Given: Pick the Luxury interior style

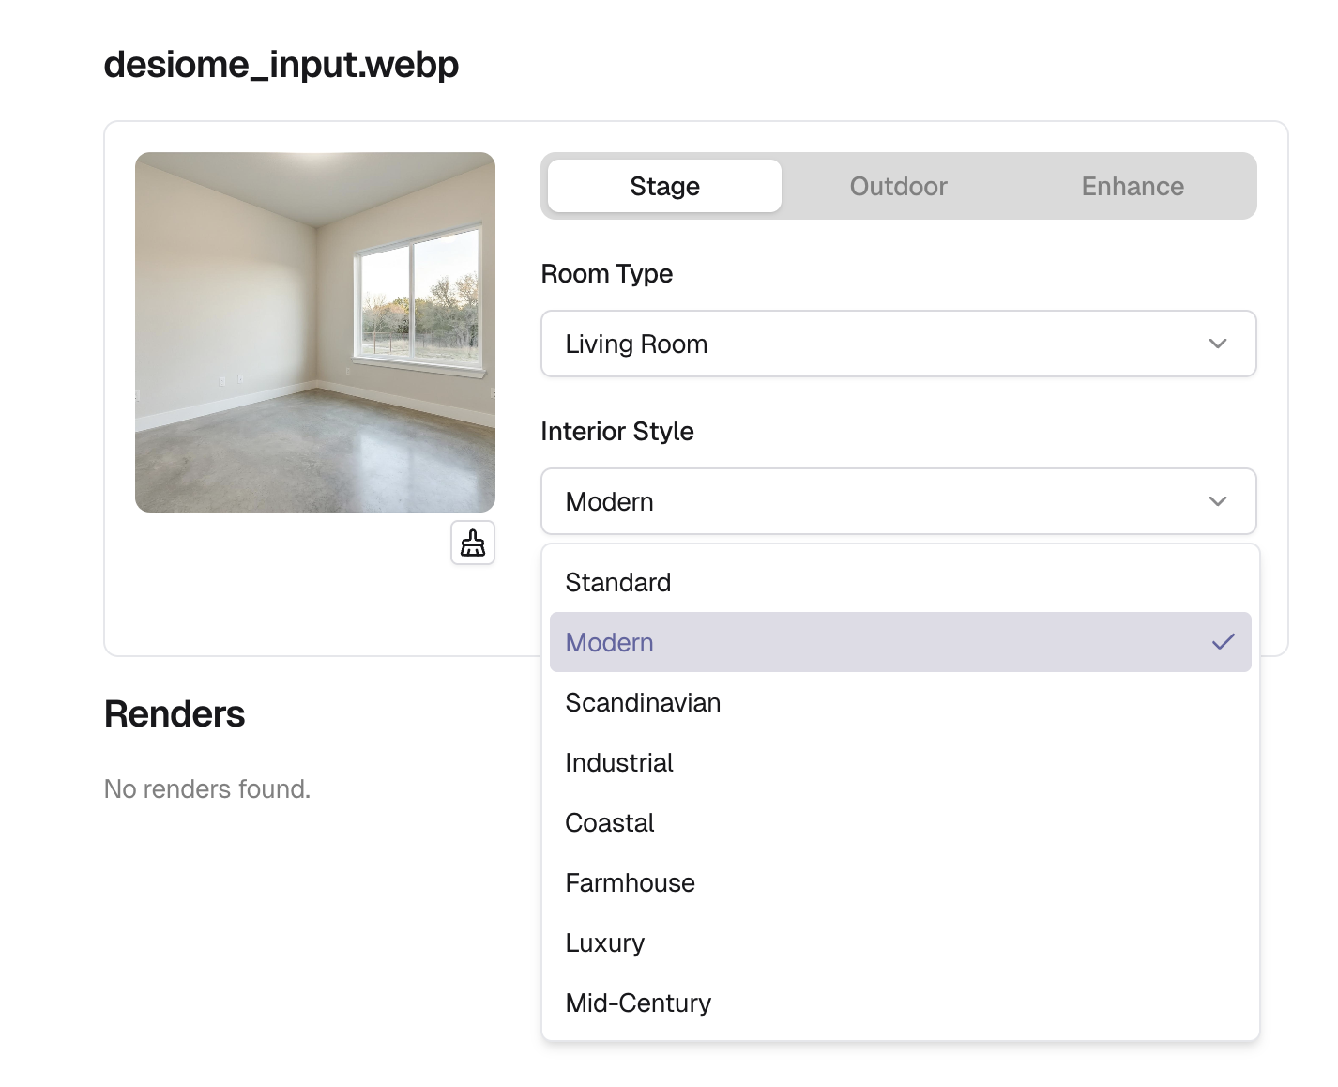Looking at the screenshot, I should (605, 942).
